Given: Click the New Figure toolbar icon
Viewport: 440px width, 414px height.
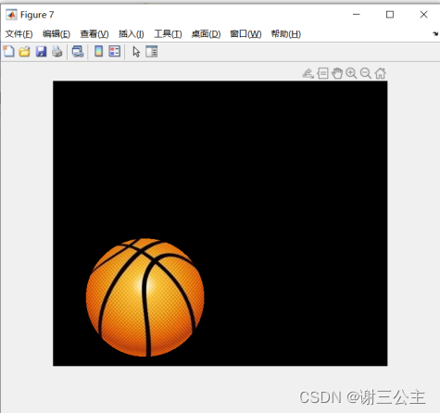Looking at the screenshot, I should pos(8,51).
